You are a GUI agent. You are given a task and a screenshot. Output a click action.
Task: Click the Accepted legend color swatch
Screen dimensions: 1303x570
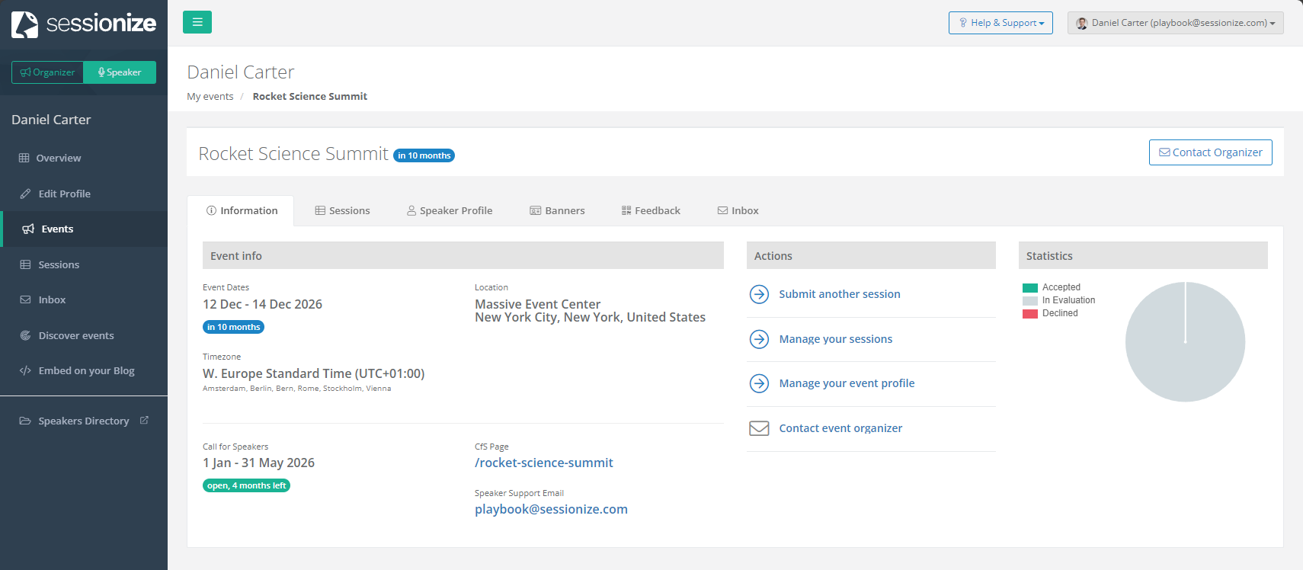pyautogui.click(x=1029, y=288)
